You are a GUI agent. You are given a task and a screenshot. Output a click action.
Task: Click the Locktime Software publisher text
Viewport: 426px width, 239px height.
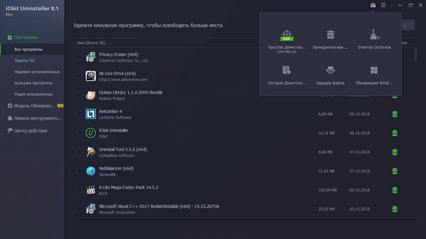tap(115, 118)
